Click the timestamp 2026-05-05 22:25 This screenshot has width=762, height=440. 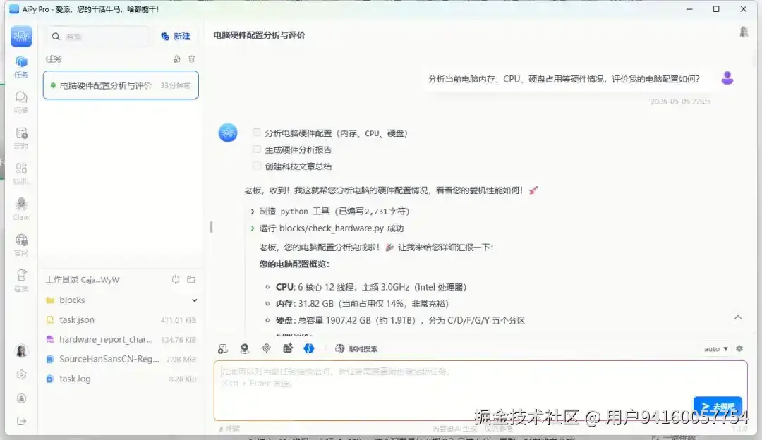click(x=680, y=102)
